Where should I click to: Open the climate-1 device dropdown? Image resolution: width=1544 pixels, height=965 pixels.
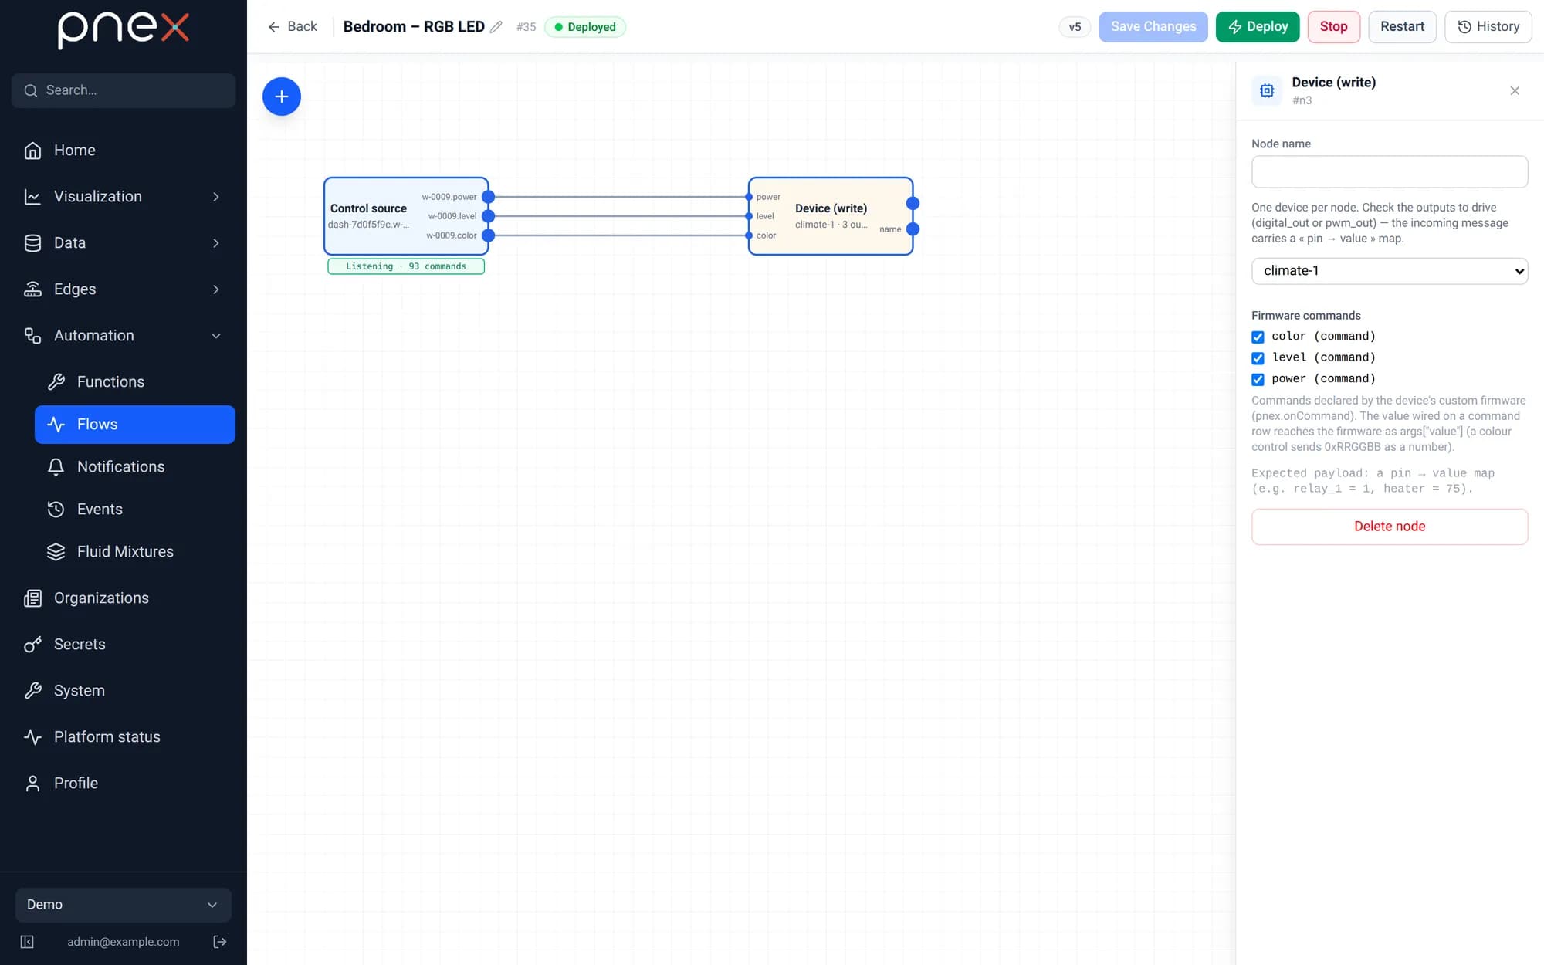[1390, 271]
